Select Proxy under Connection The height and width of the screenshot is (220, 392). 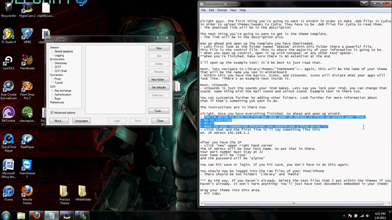58,79
